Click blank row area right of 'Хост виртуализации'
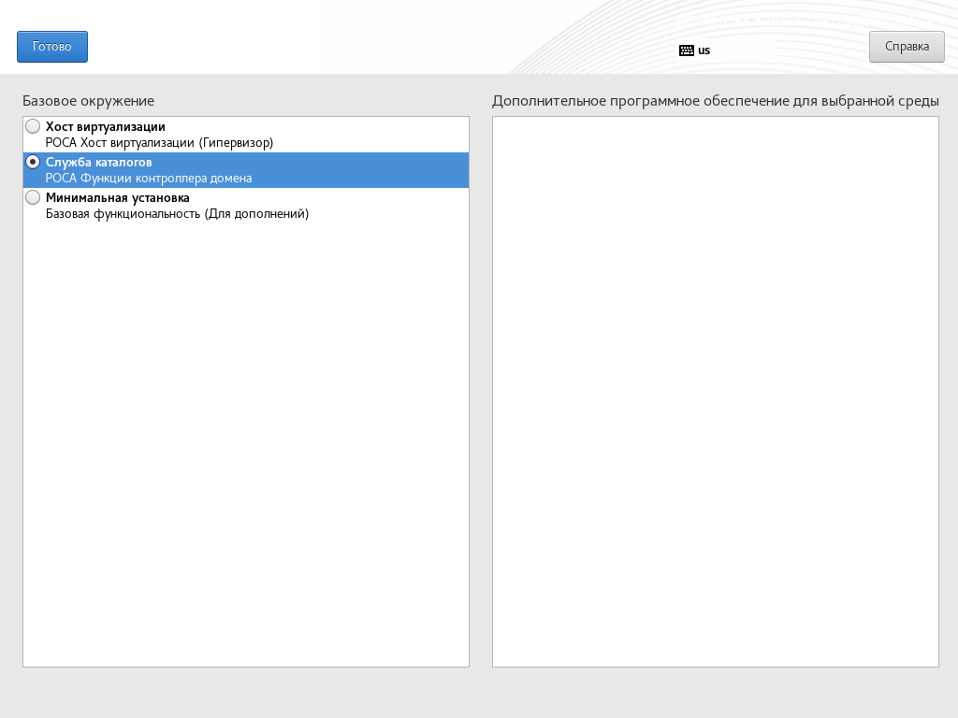 (374, 135)
